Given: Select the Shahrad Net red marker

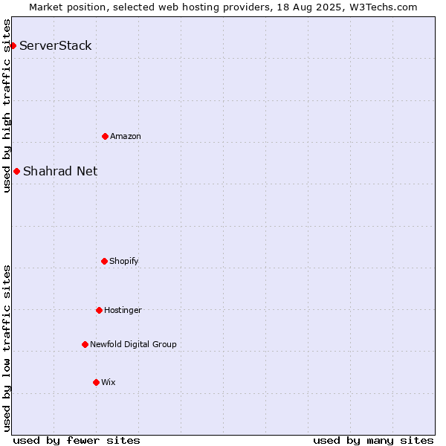Looking at the screenshot, I should (17, 171).
